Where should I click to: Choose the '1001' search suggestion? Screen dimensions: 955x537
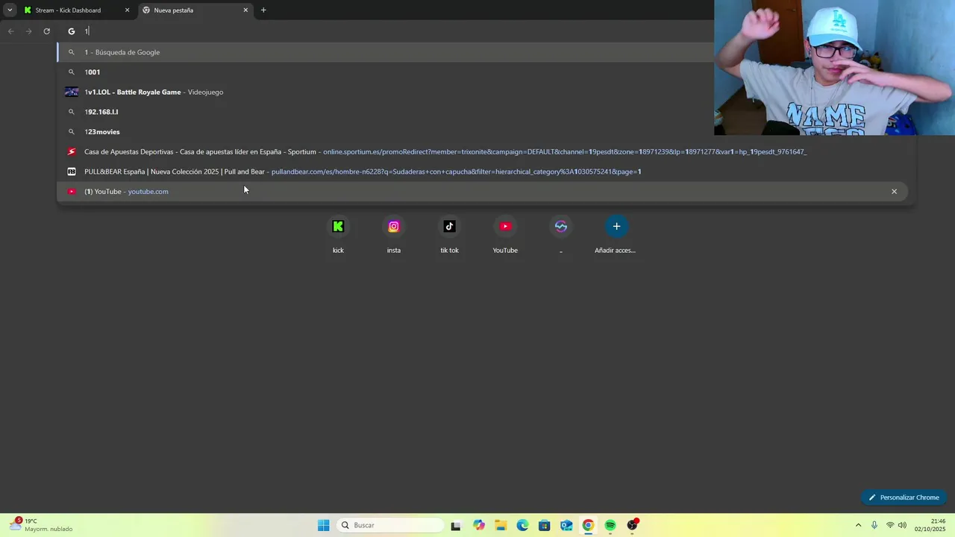point(385,72)
